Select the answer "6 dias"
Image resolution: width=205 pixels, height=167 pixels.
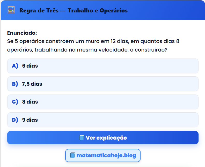coord(30,66)
